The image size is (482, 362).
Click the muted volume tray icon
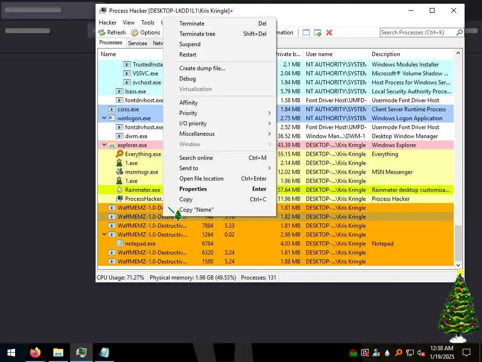[x=421, y=353]
